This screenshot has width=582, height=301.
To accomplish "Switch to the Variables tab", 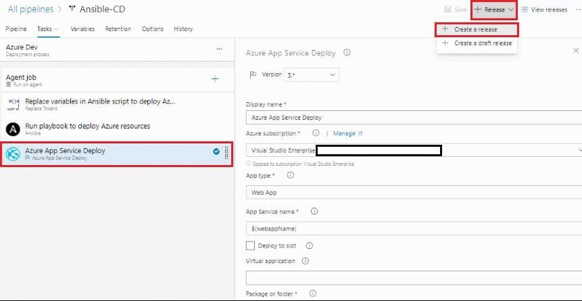I will 82,29.
